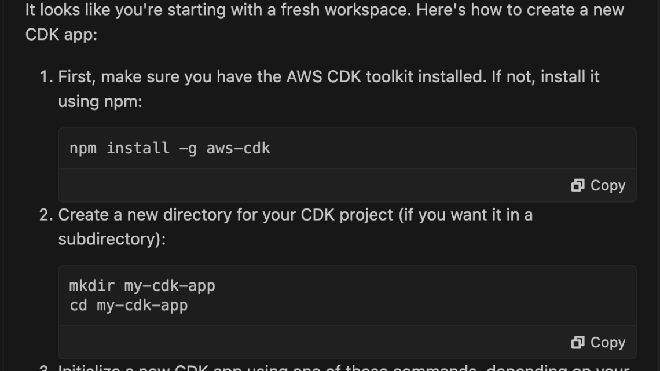660x371 pixels.
Task: Click the word 'npm' in first code block
Action: click(x=83, y=149)
